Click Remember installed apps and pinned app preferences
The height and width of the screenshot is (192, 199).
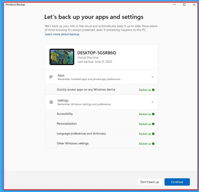pyautogui.click(x=89, y=79)
